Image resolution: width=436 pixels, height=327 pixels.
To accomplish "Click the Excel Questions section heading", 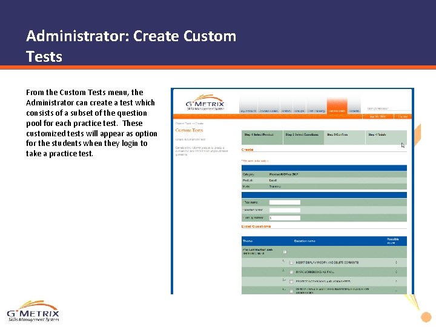I will point(256,226).
